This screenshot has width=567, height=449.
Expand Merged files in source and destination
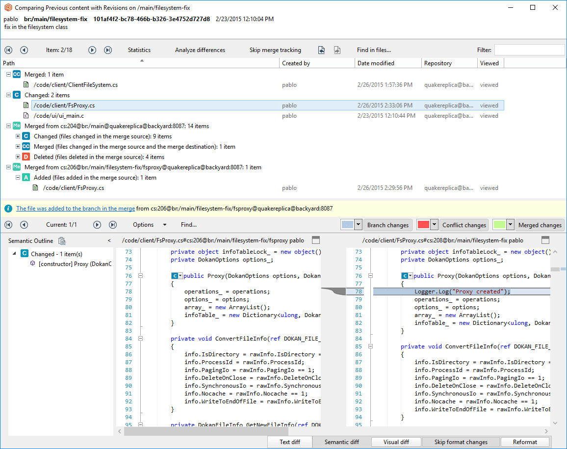pyautogui.click(x=18, y=147)
